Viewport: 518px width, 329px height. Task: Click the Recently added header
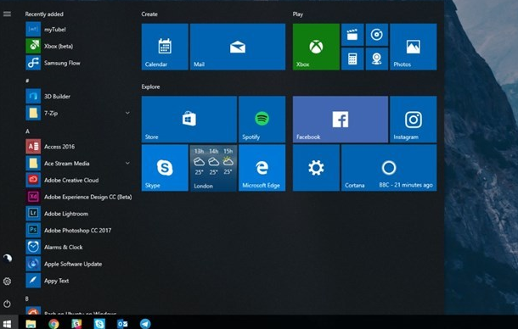tap(44, 14)
